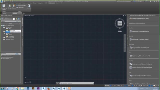Click the C compass direction on the ViewCube
The width and height of the screenshot is (160, 90).
pyautogui.click(x=119, y=19)
